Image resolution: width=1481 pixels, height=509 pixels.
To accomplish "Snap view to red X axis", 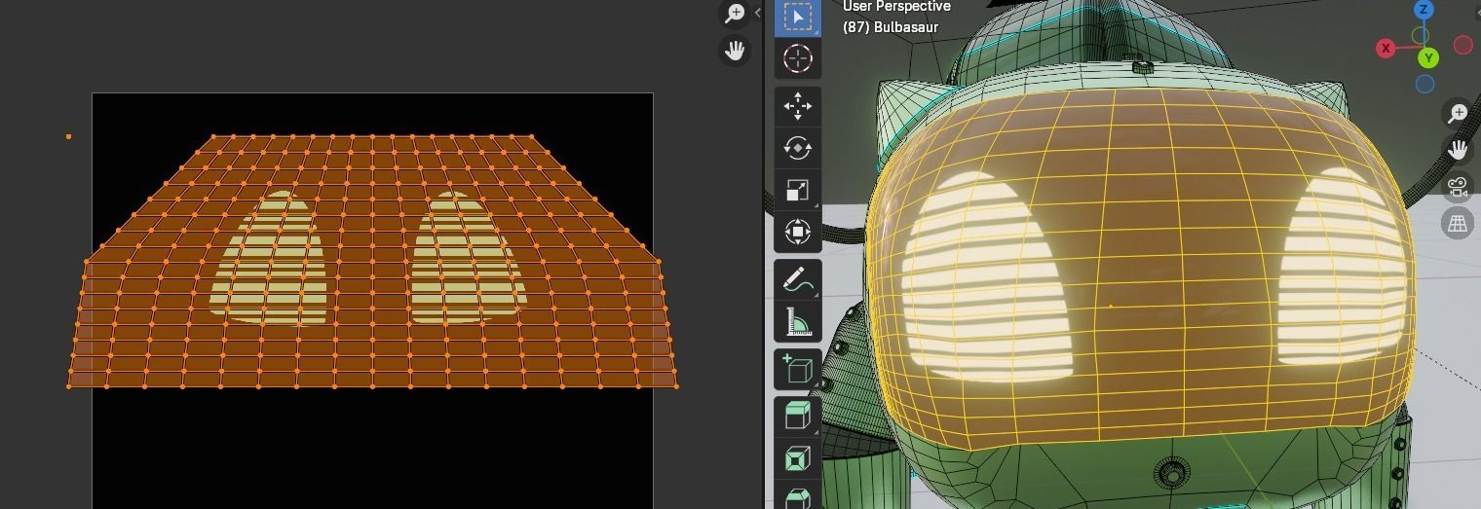I will [1386, 48].
